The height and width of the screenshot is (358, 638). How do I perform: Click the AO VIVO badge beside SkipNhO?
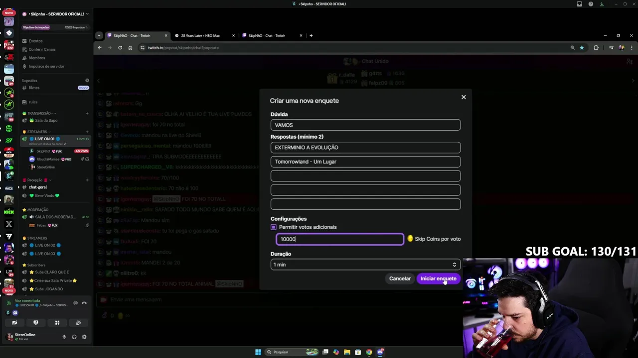(x=81, y=151)
